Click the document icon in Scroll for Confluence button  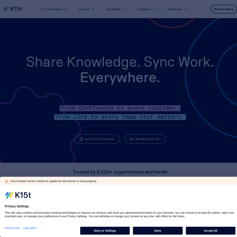coord(81,139)
